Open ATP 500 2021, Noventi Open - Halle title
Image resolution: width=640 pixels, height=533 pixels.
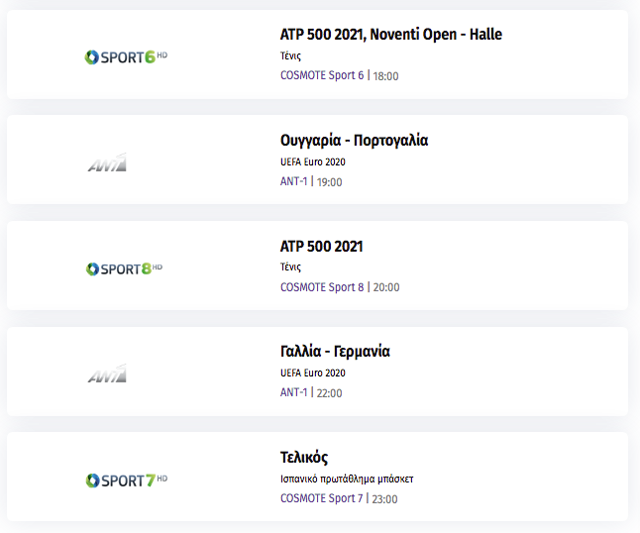tap(391, 35)
